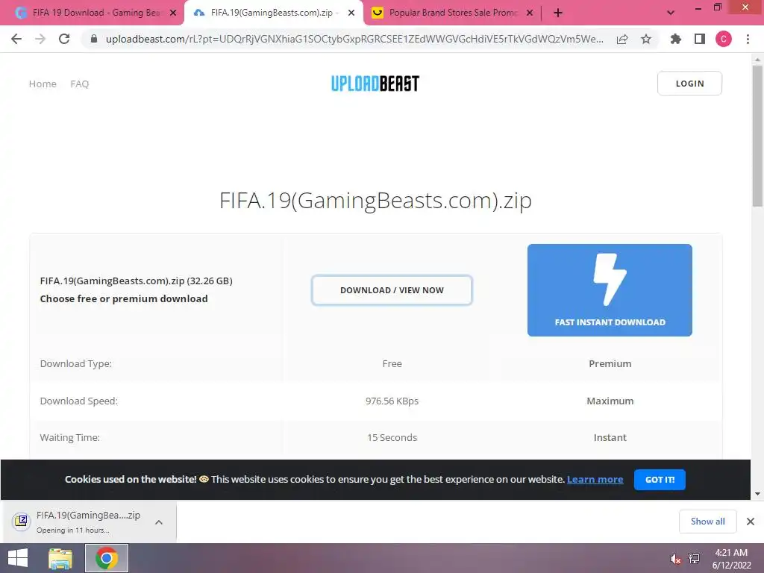Image resolution: width=764 pixels, height=573 pixels.
Task: Click the scrollbar down arrow
Action: point(757,494)
